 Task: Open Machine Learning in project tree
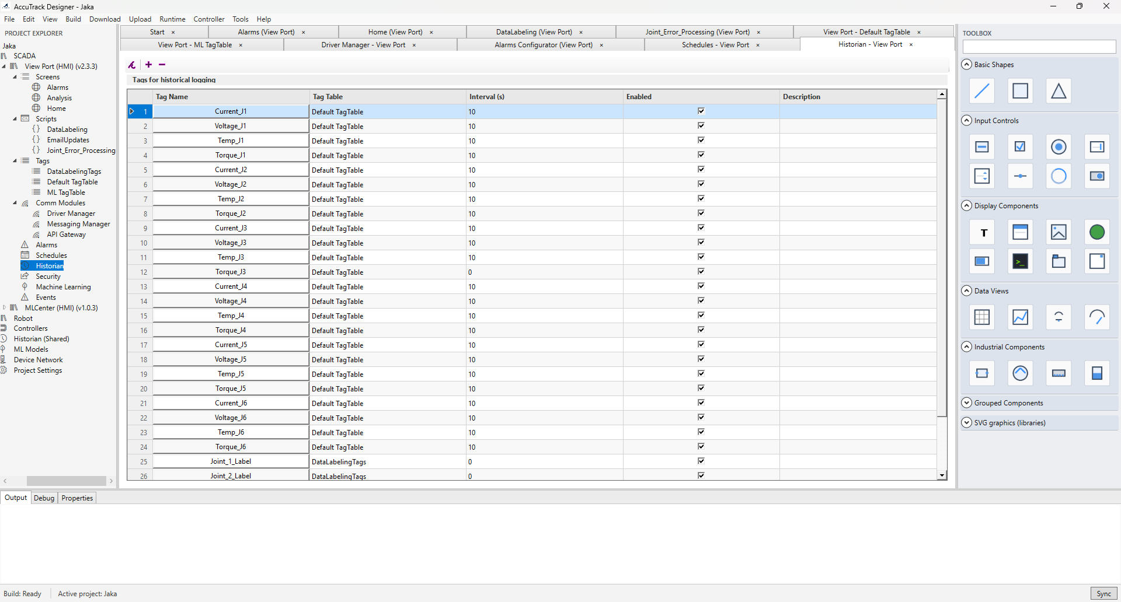pos(63,287)
